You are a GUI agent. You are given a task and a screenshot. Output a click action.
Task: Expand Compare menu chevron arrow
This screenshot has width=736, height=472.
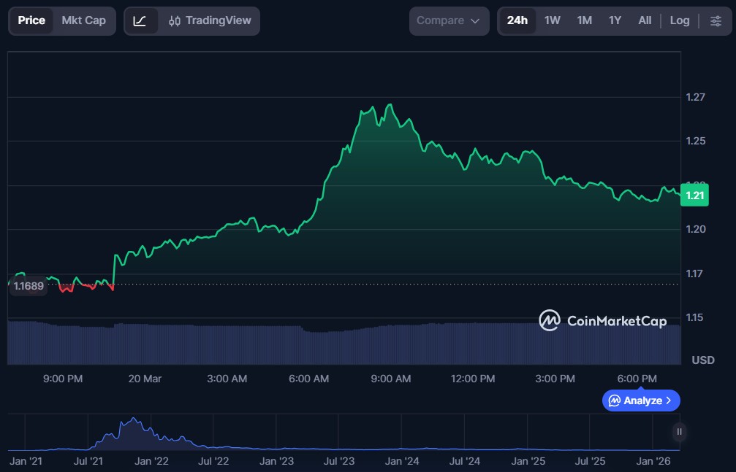click(475, 21)
